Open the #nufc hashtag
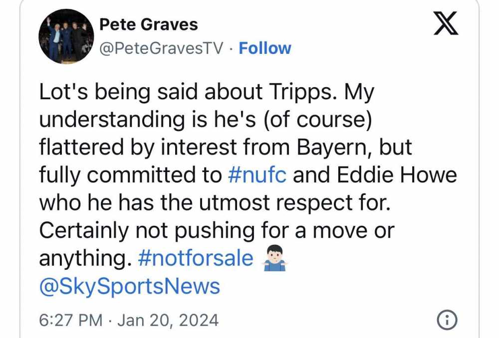This screenshot has width=499, height=338. coord(257,174)
